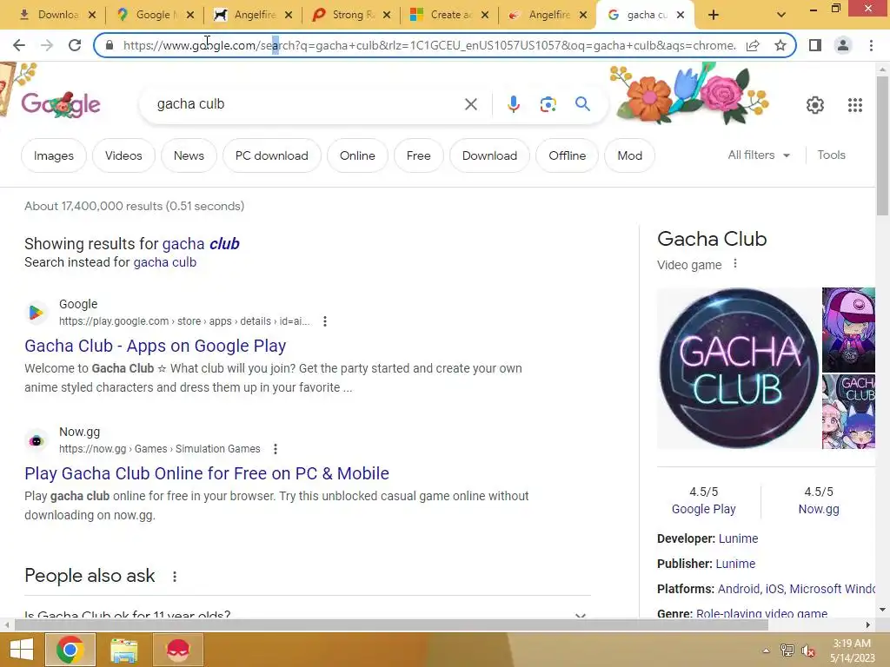Viewport: 890px width, 667px height.
Task: Filter results by Videos
Action: [123, 155]
